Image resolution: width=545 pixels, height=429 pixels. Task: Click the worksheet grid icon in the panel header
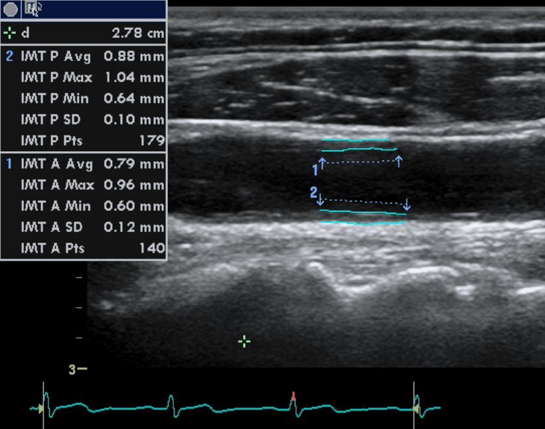pyautogui.click(x=33, y=9)
